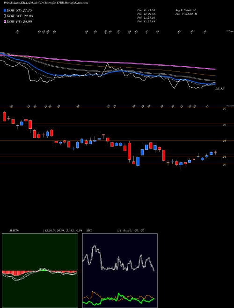
Task: Click the ADX (14 day) parameter values
Action: click(131, 230)
